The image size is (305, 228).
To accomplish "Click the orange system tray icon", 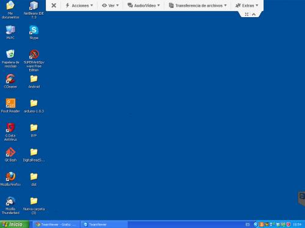I will click(x=262, y=224).
